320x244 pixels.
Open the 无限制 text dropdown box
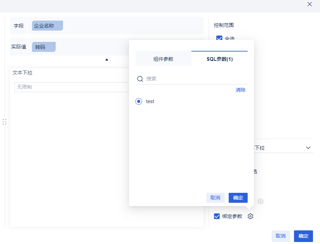[72, 87]
